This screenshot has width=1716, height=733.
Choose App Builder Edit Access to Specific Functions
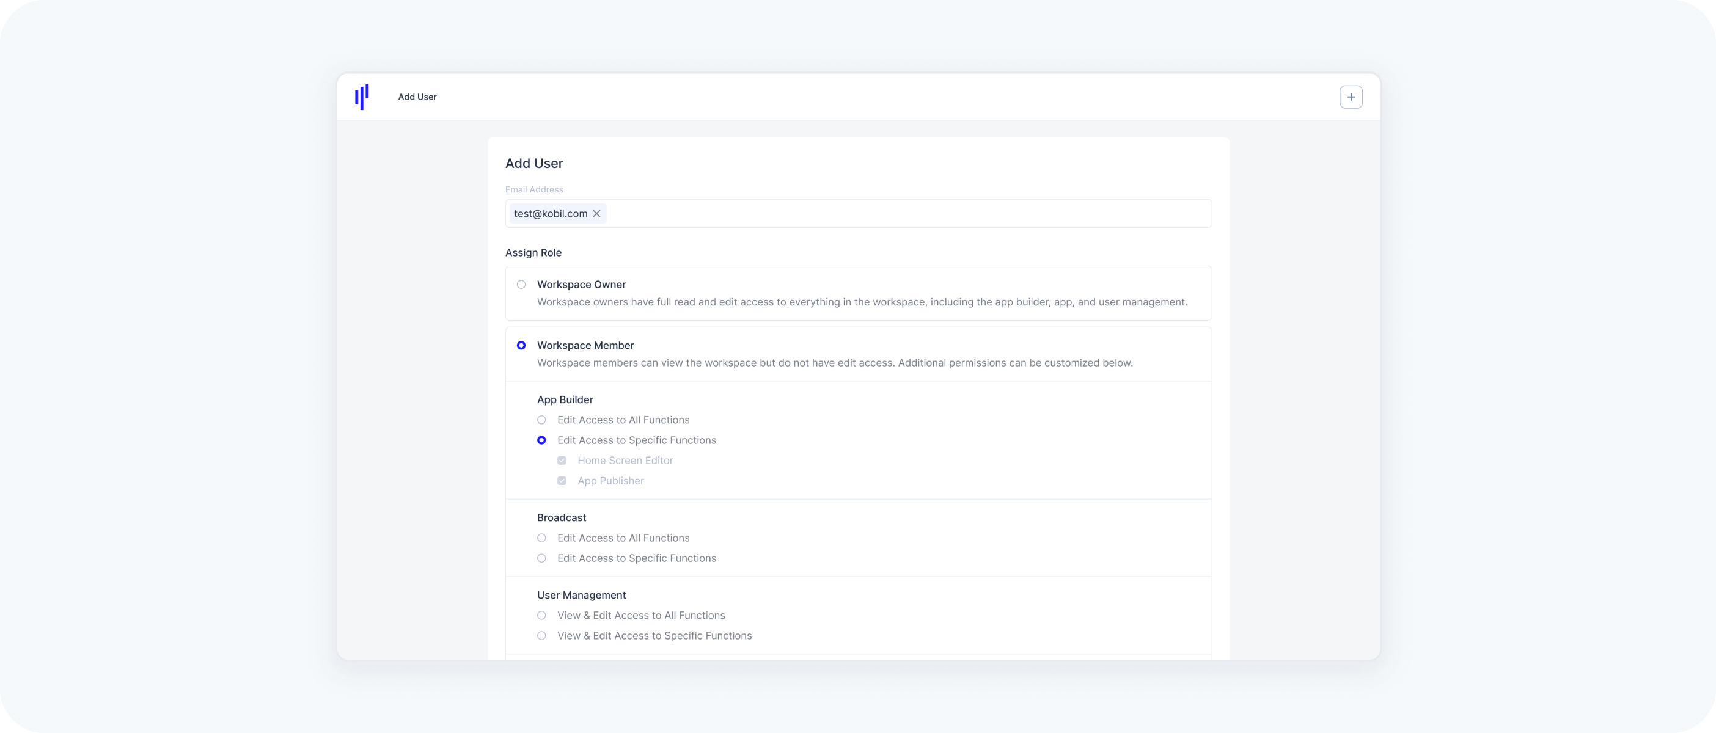(x=541, y=440)
